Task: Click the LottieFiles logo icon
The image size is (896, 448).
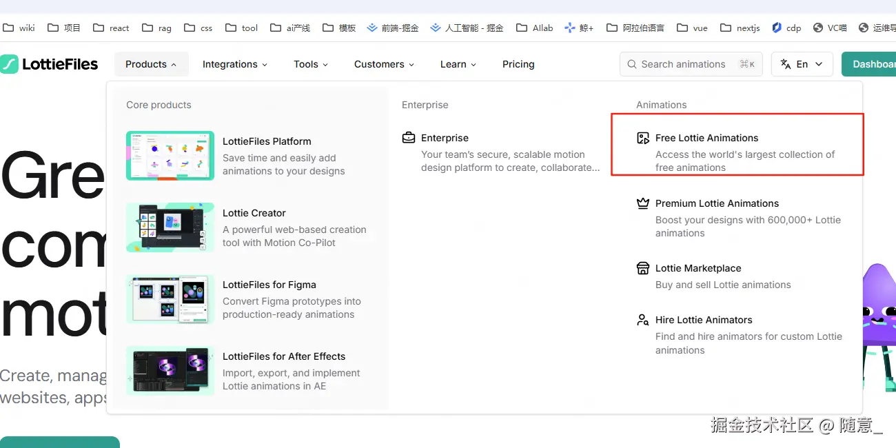Action: point(9,64)
